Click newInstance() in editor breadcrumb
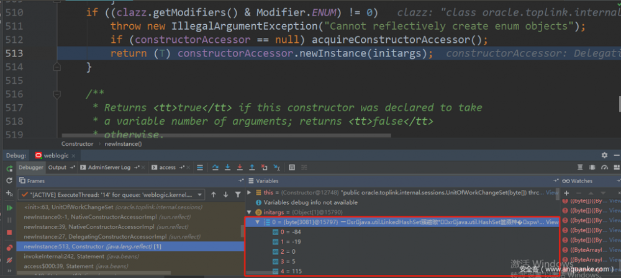Image resolution: width=621 pixels, height=278 pixels. (x=123, y=144)
